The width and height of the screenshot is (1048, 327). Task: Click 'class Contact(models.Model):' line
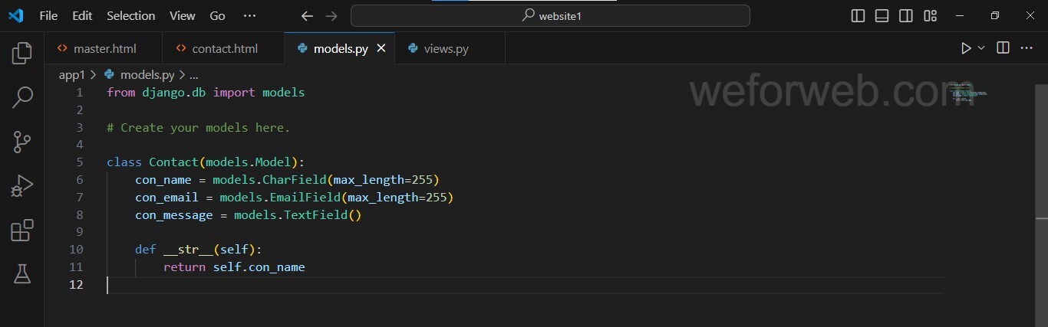(206, 162)
